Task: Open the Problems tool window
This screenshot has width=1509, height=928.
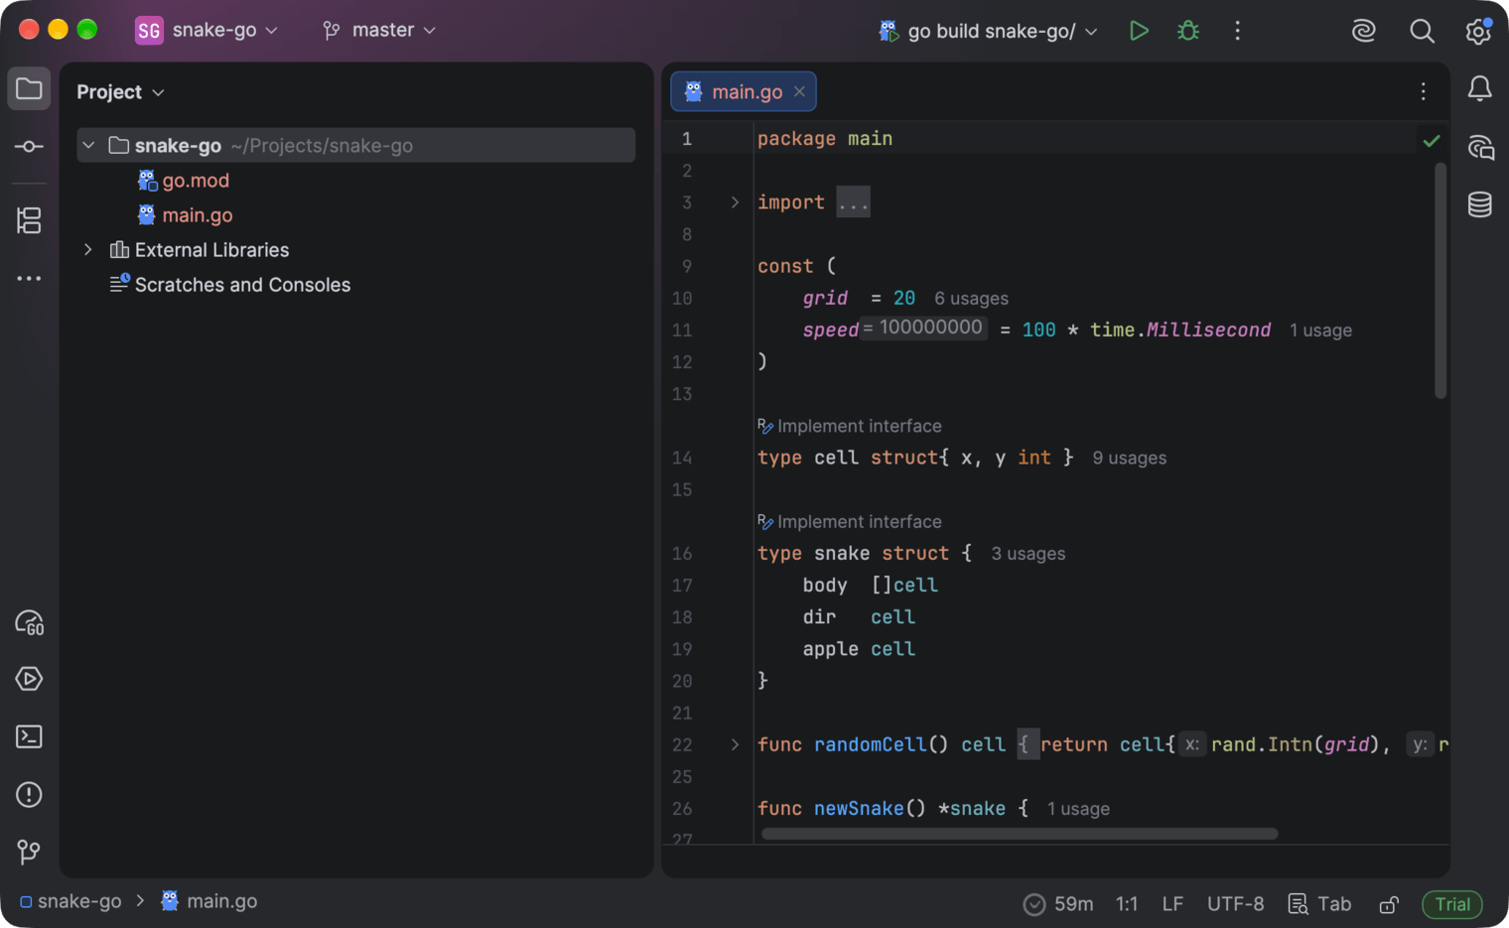Action: (29, 794)
